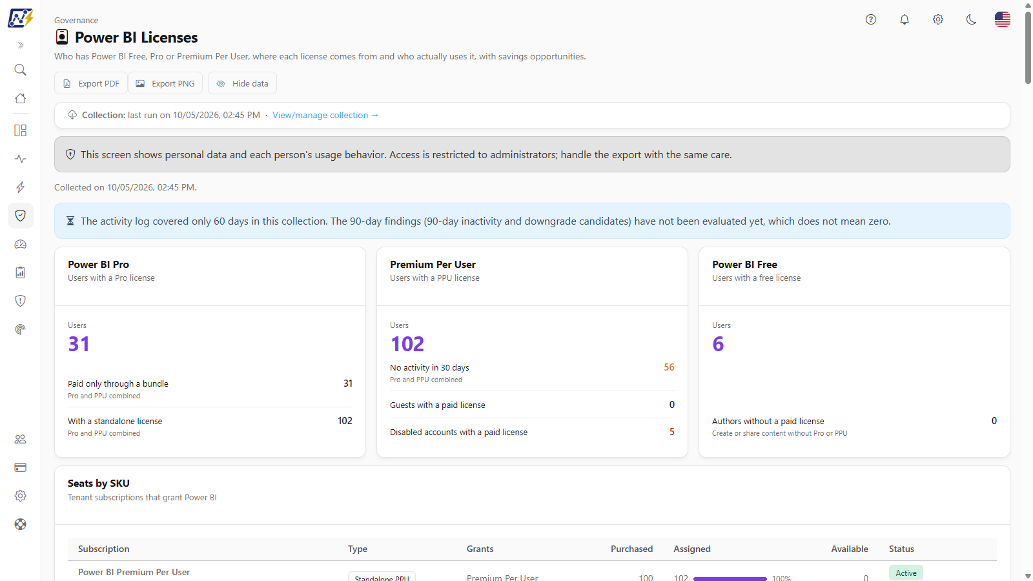1033x581 pixels.
Task: Export the page as PNG
Action: (x=165, y=83)
